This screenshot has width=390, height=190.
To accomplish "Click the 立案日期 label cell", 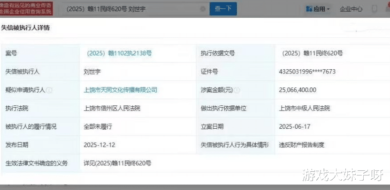I will click(236, 126).
